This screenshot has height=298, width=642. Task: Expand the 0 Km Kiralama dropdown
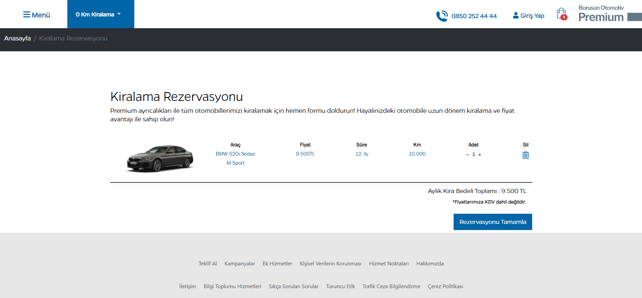(101, 14)
